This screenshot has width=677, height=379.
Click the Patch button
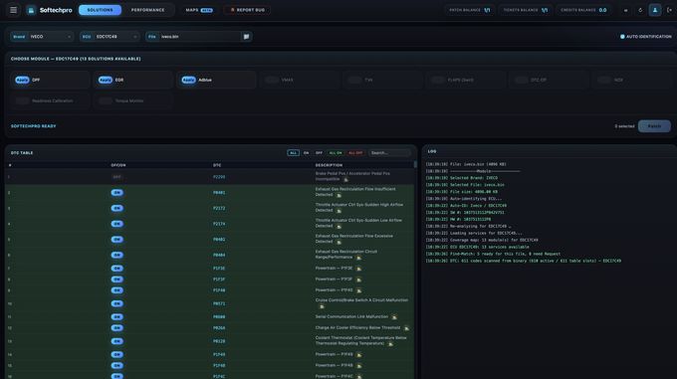[654, 126]
